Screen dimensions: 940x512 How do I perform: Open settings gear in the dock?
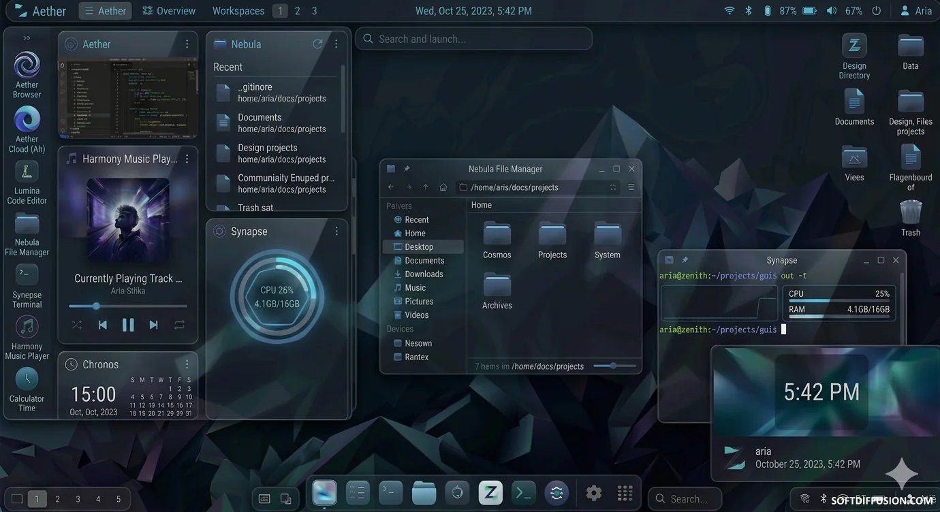coord(594,493)
